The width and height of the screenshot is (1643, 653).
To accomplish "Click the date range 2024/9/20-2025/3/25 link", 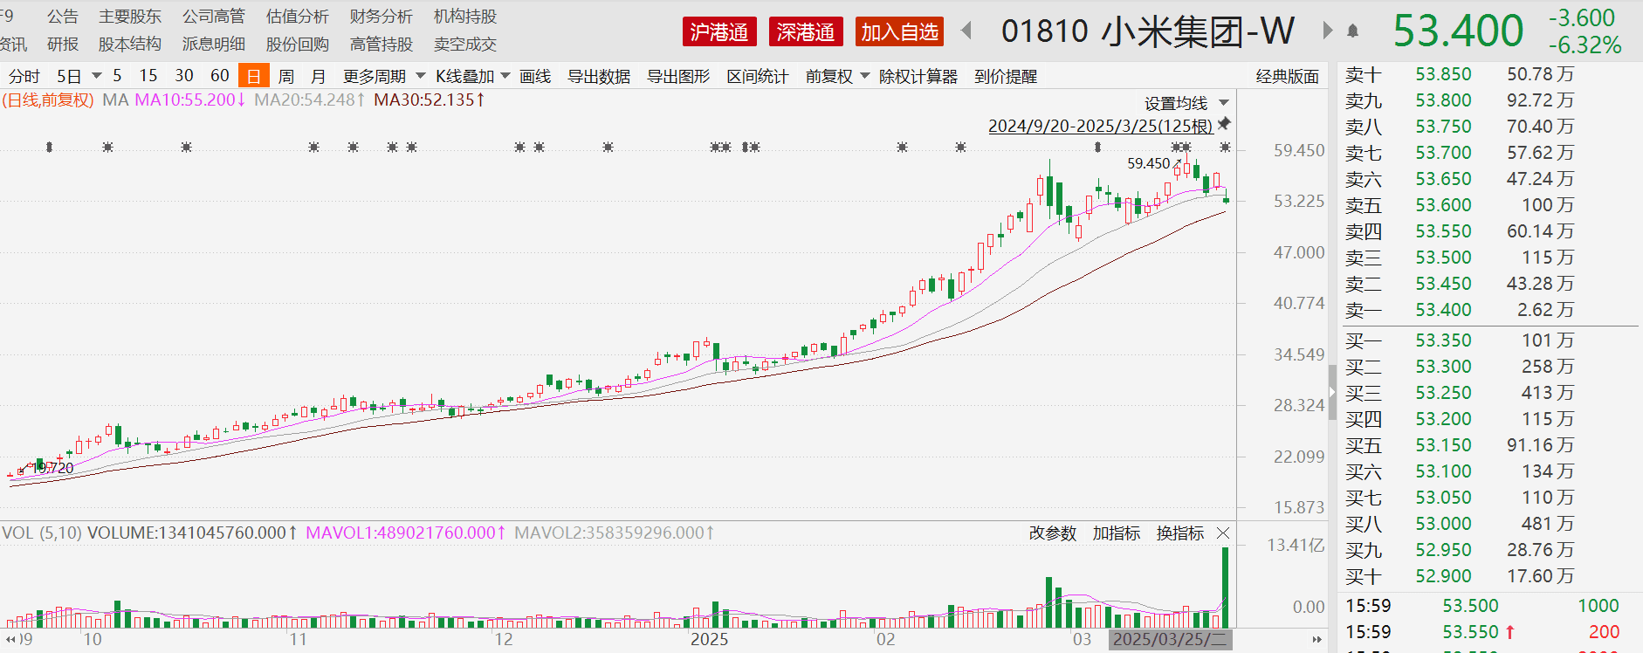I will pyautogui.click(x=1101, y=126).
